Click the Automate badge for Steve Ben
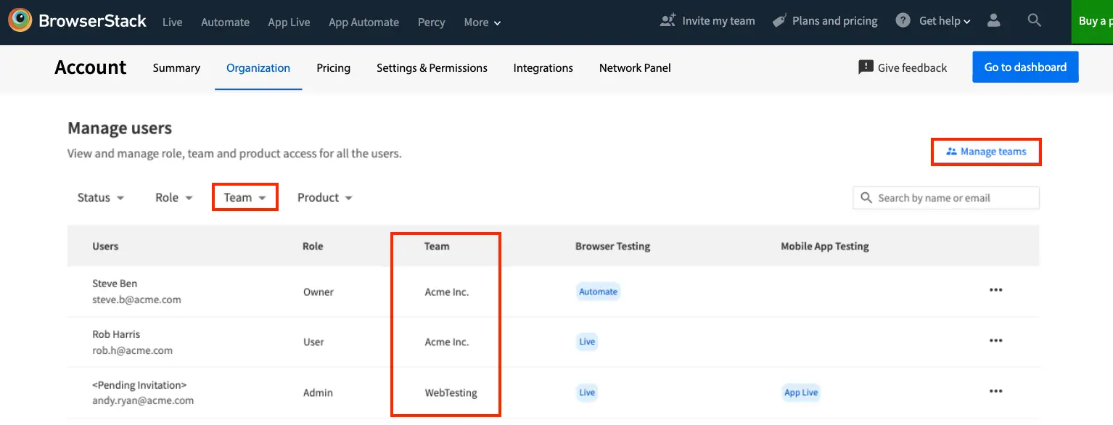This screenshot has height=425, width=1113. pos(598,292)
